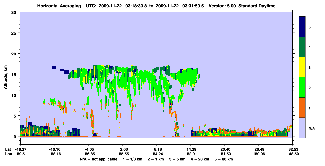Image resolution: width=325 pixels, height=166 pixels.
Task: Click the bright green colorbar segment 2
Action: tap(302, 87)
